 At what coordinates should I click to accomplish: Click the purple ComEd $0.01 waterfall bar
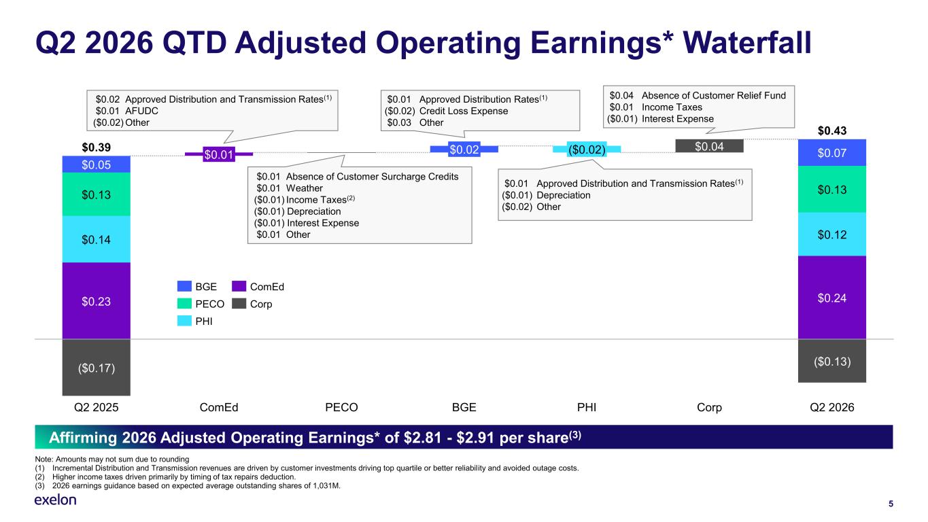point(219,155)
